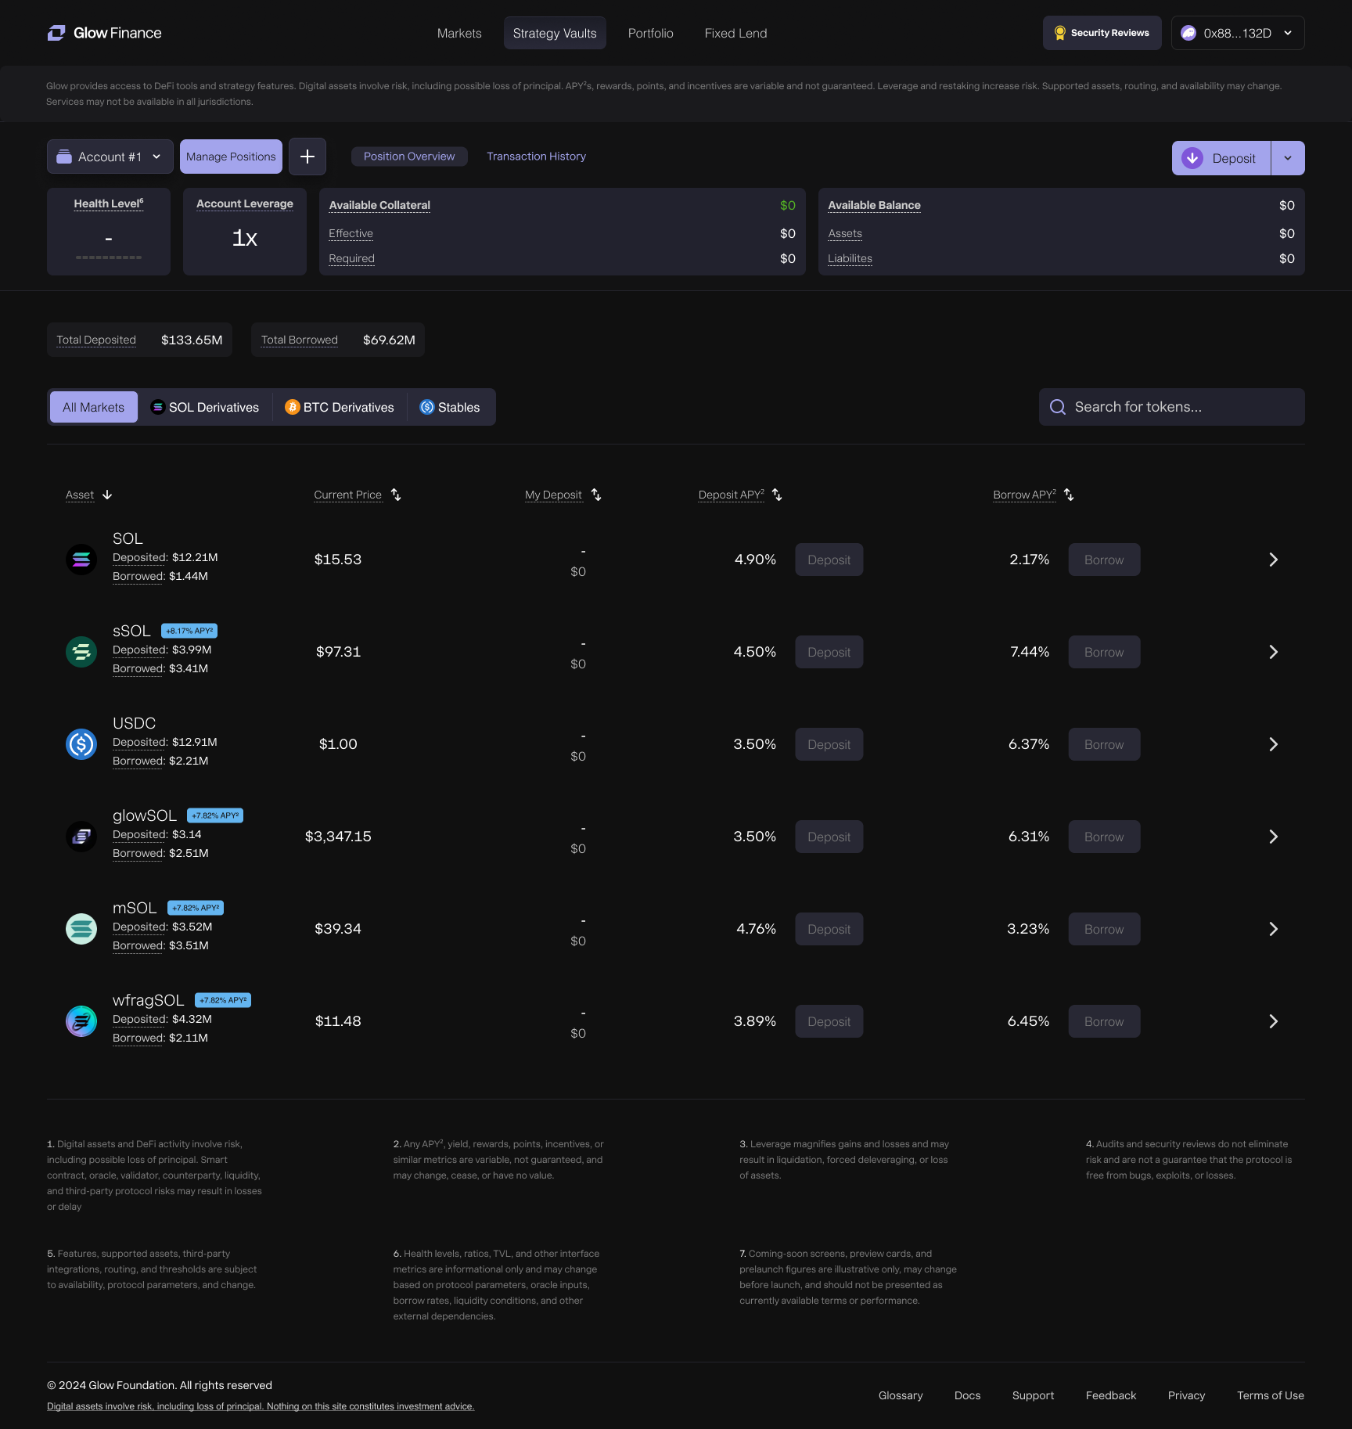Click Borrow in the wfragSOL row

click(1104, 1021)
